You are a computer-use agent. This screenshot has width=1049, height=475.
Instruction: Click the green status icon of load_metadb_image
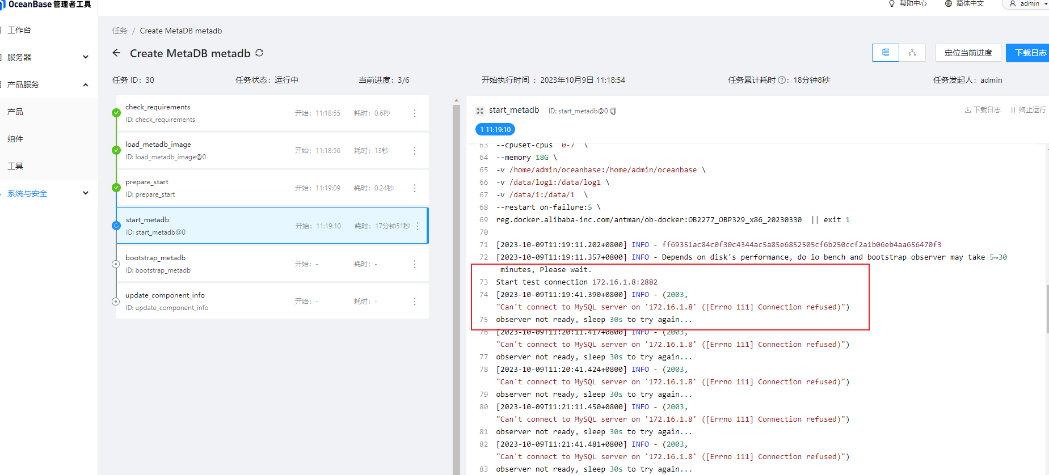click(x=116, y=150)
